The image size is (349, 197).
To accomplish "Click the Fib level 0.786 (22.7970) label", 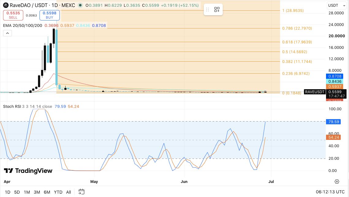I will coord(297,28).
